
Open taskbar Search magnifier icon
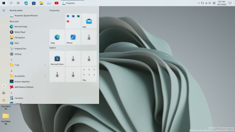tap(11, 3)
